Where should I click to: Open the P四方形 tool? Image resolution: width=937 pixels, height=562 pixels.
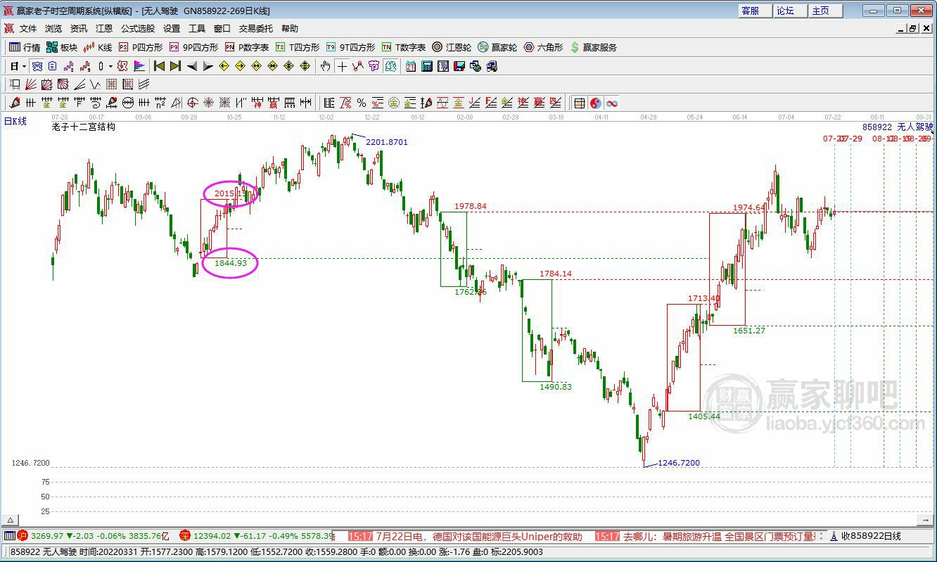click(x=140, y=47)
